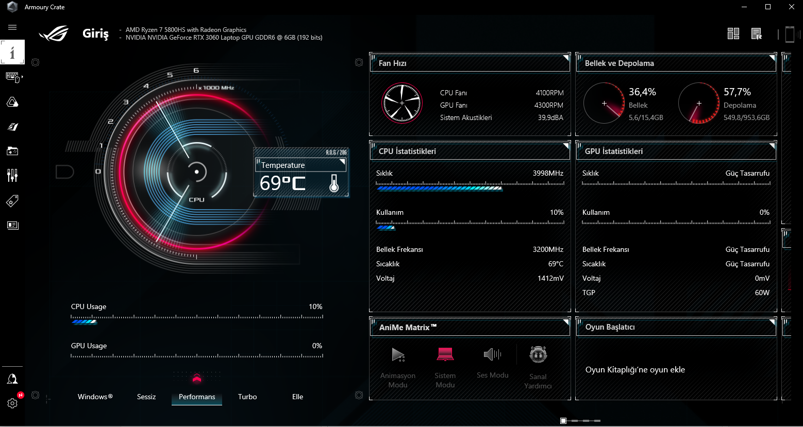The height and width of the screenshot is (427, 803).
Task: Click the 69°C temperature readout
Action: tap(282, 183)
